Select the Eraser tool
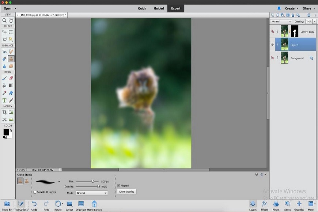 click(11, 78)
